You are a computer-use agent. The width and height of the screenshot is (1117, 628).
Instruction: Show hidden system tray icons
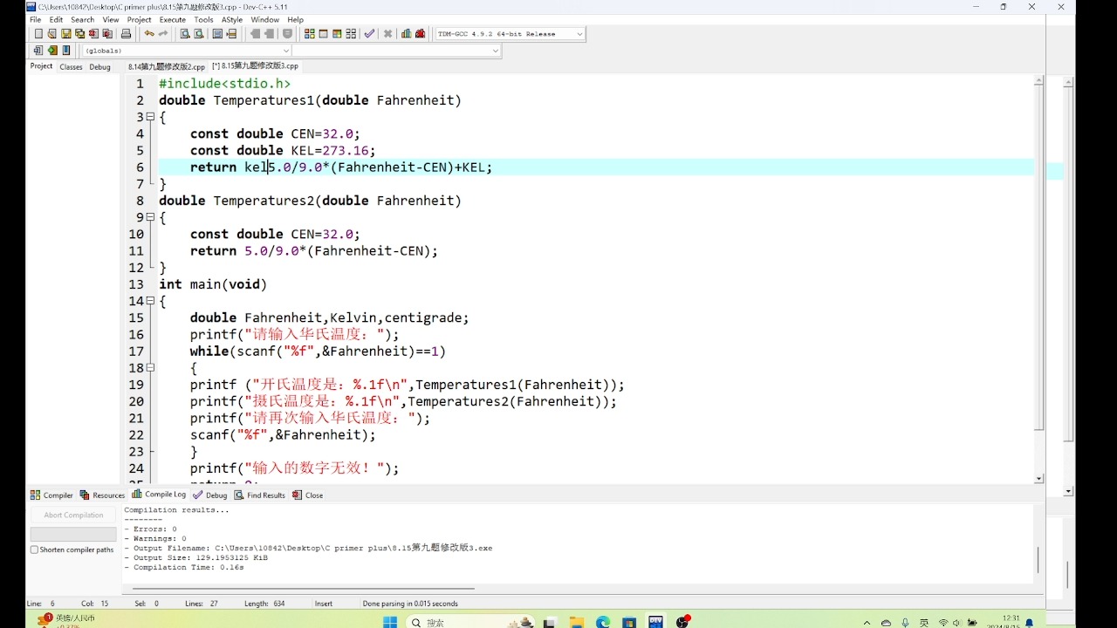point(867,623)
